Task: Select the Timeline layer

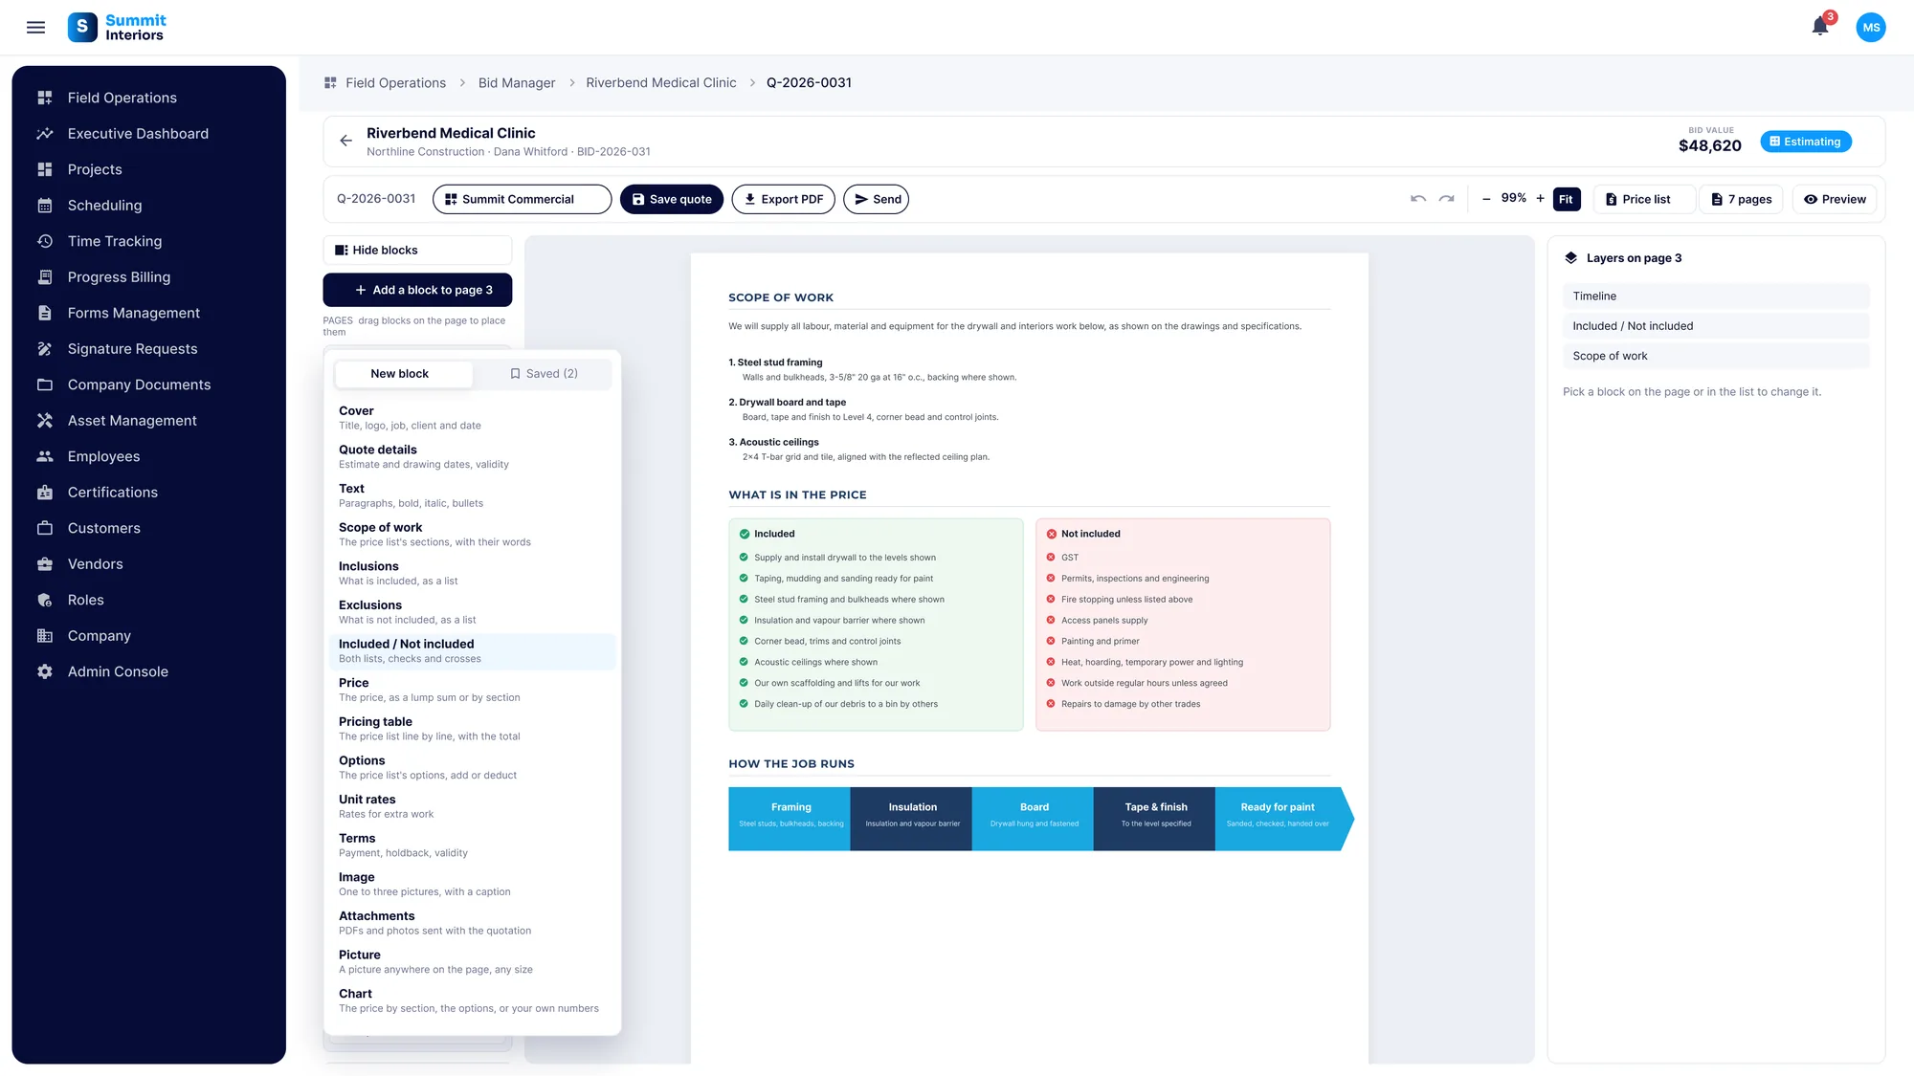Action: point(1716,296)
